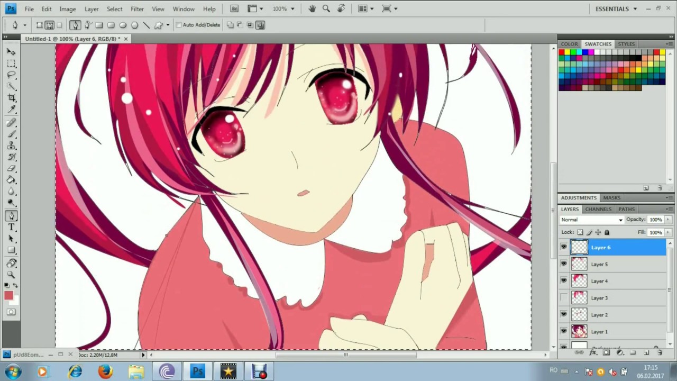Hide Layer 1 visibility eye
Image resolution: width=677 pixels, height=381 pixels.
(x=564, y=332)
